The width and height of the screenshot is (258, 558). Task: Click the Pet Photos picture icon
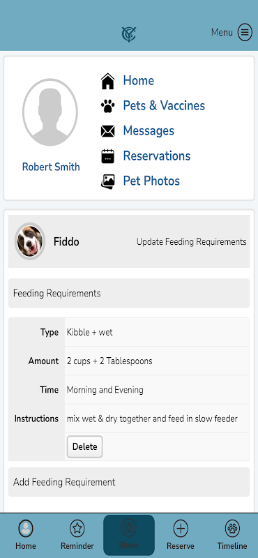(x=108, y=181)
